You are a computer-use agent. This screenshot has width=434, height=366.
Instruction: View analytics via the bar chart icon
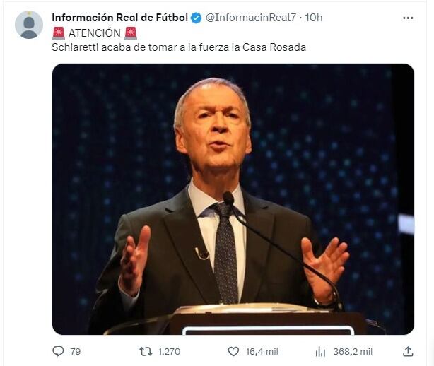point(320,352)
